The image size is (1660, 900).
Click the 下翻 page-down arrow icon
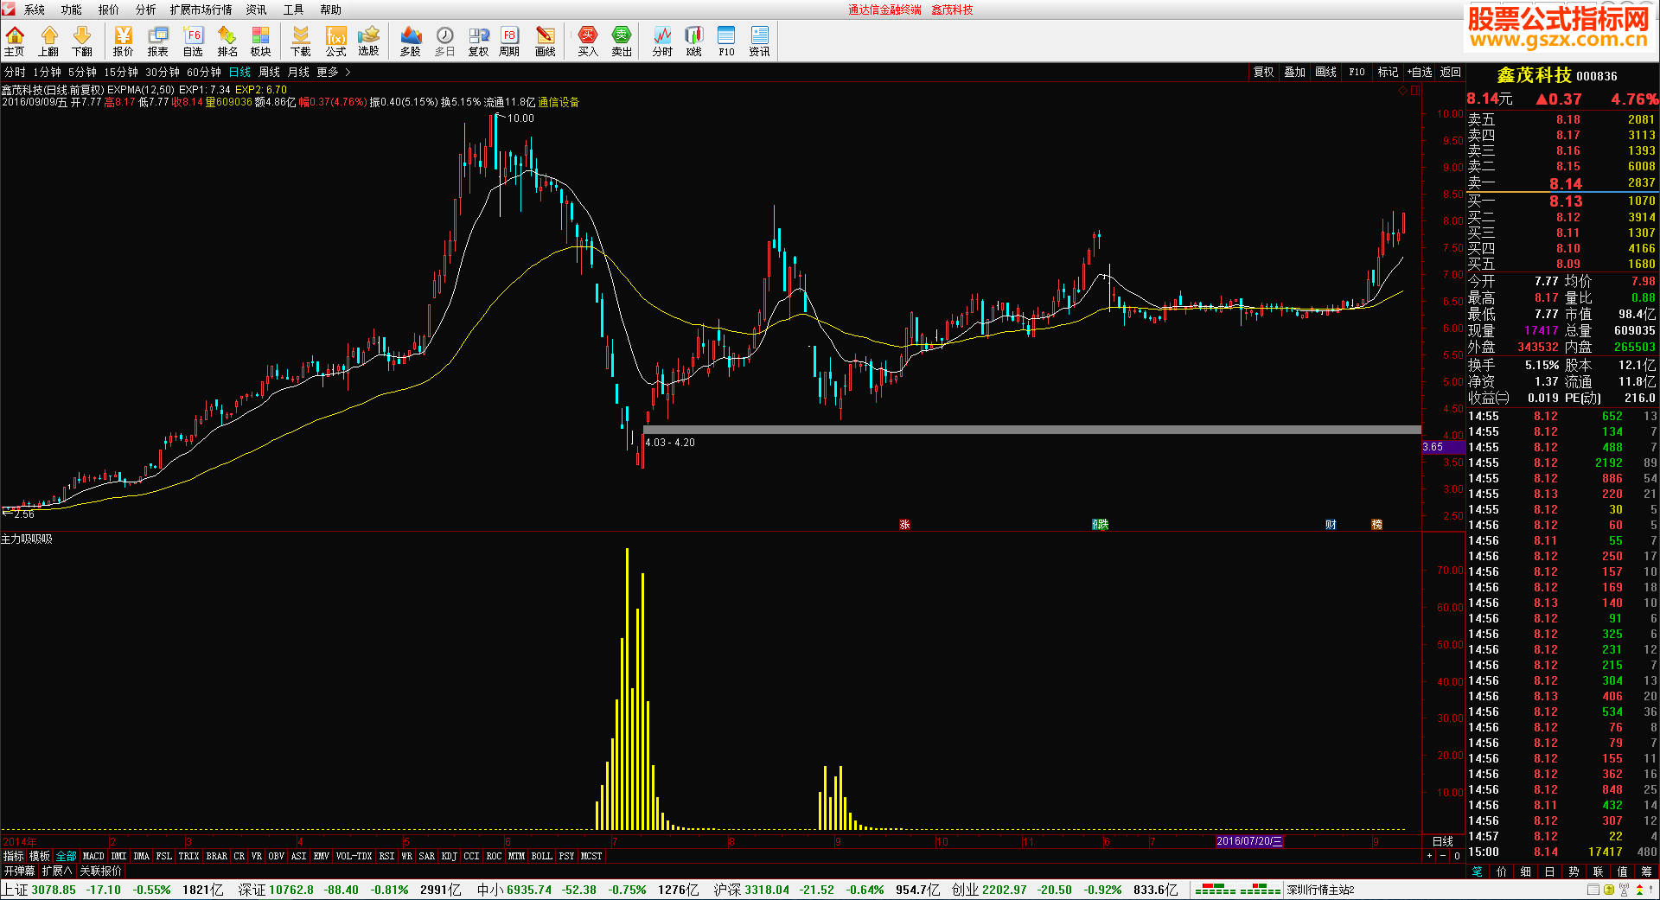pyautogui.click(x=82, y=41)
